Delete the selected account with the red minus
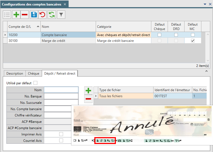 click(x=25, y=15)
